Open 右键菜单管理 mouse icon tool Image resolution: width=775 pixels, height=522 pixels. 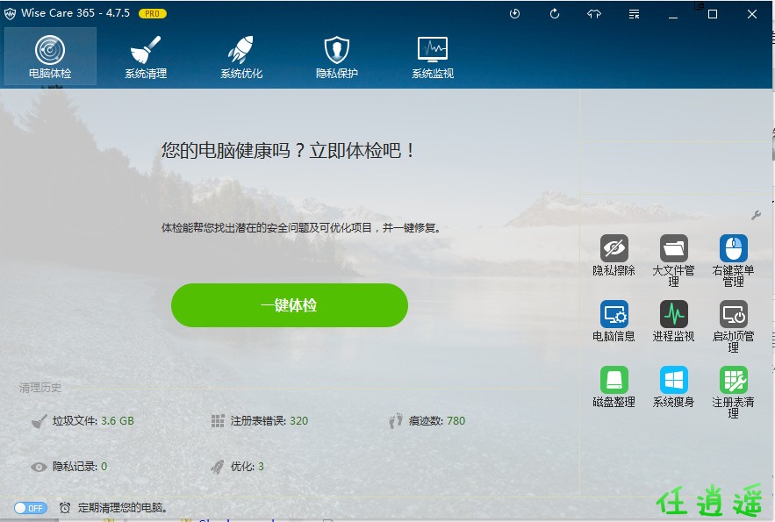[x=733, y=261]
